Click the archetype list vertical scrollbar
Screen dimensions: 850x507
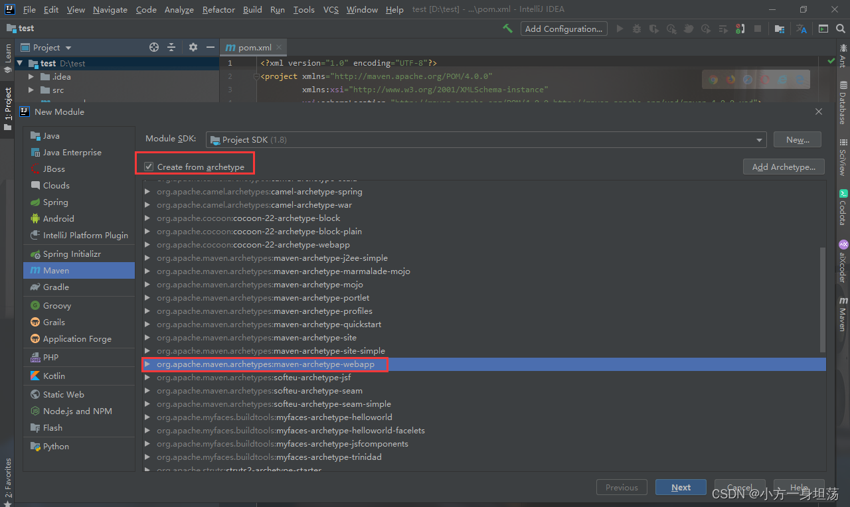[x=823, y=300]
